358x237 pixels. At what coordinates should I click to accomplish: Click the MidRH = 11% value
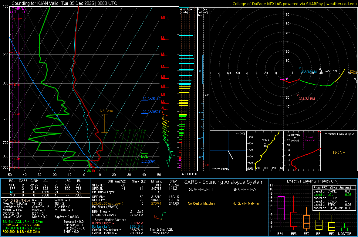click(12, 210)
